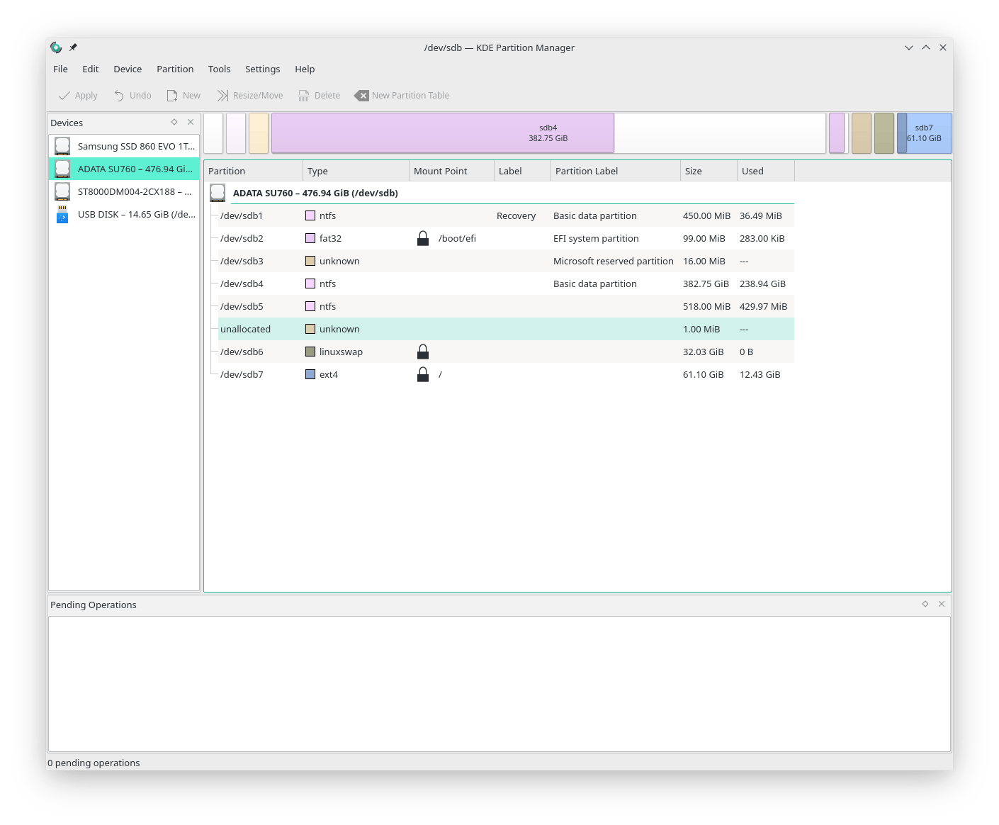Float the Devices panel with diamond icon
The width and height of the screenshot is (999, 825).
[x=174, y=122]
